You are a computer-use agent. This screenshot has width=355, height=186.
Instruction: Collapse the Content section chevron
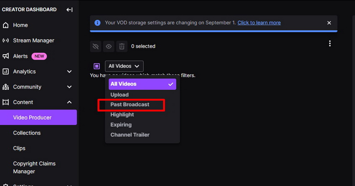tap(69, 102)
